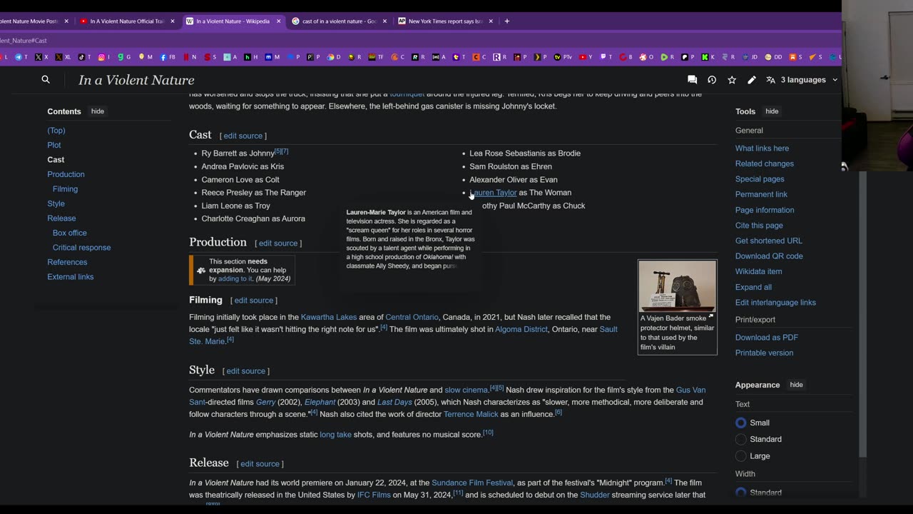
Task: Click the Wikipedia search magnifier icon
Action: [x=46, y=80]
